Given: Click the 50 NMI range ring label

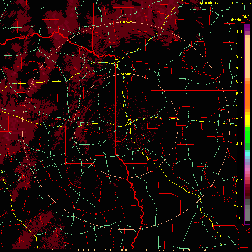Looking at the screenshot, I should (x=126, y=74).
